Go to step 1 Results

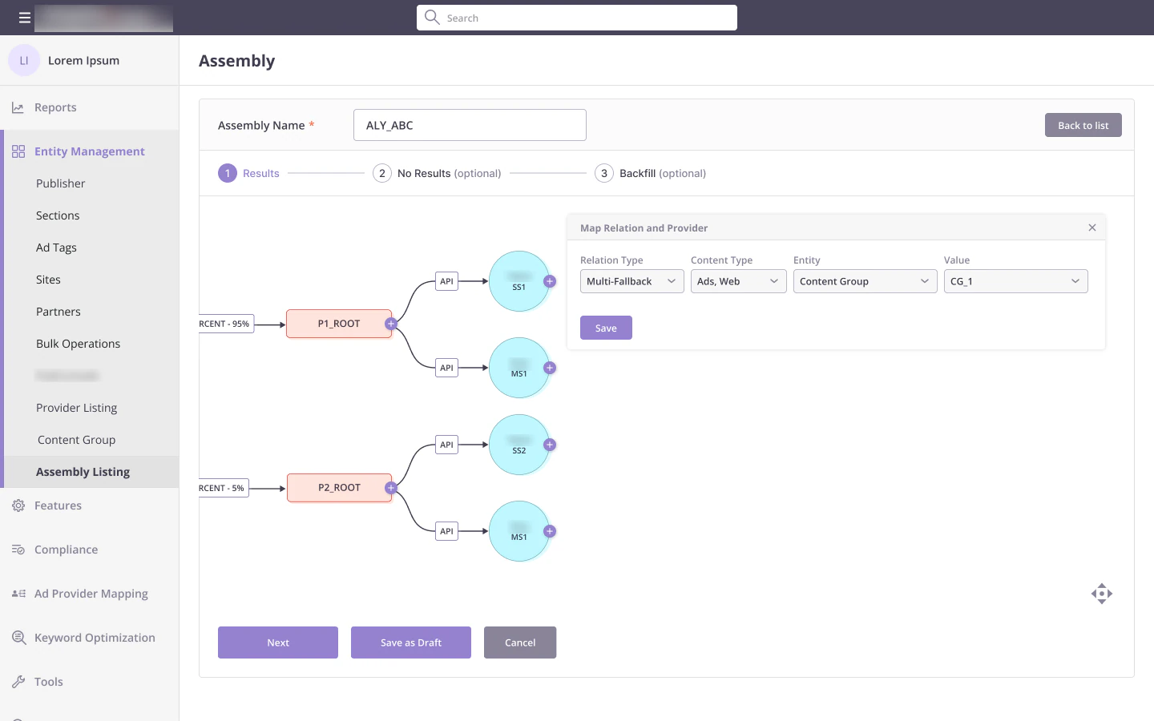(x=248, y=173)
